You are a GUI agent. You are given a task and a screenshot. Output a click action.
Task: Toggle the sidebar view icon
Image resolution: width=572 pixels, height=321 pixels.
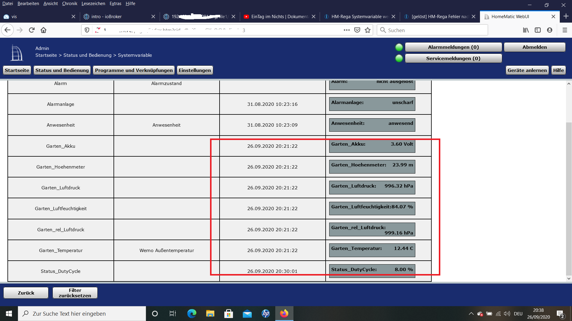coord(538,30)
